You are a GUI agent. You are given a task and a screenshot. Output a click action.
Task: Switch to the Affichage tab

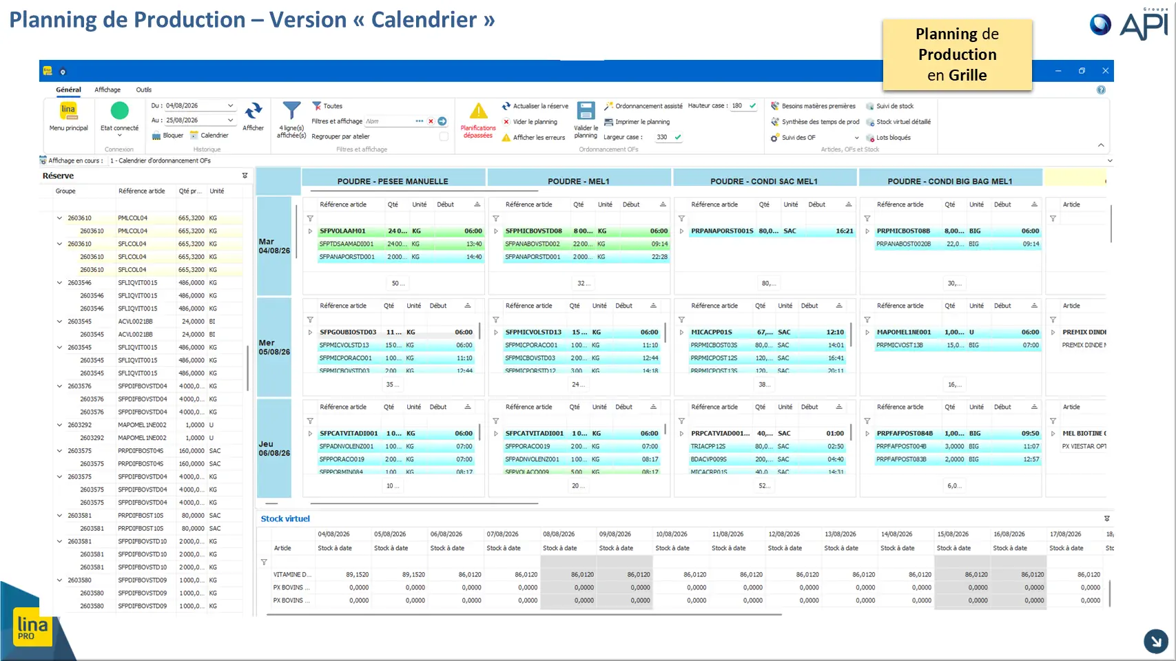tap(107, 90)
